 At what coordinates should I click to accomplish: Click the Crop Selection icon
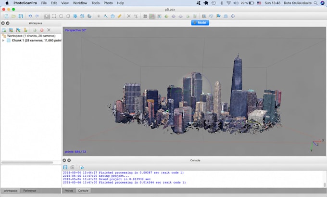click(136, 16)
